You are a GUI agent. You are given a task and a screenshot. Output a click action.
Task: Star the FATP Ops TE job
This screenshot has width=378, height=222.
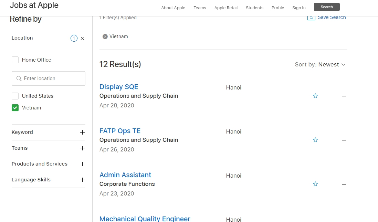(315, 140)
